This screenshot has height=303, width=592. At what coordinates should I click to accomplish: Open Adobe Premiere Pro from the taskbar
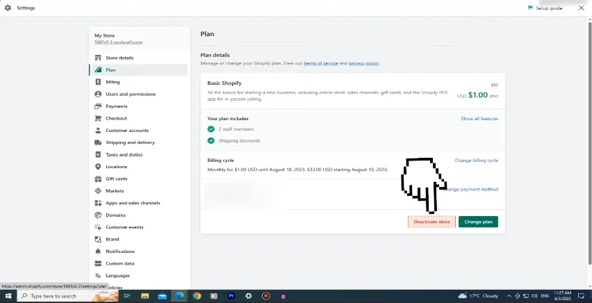coord(231,296)
